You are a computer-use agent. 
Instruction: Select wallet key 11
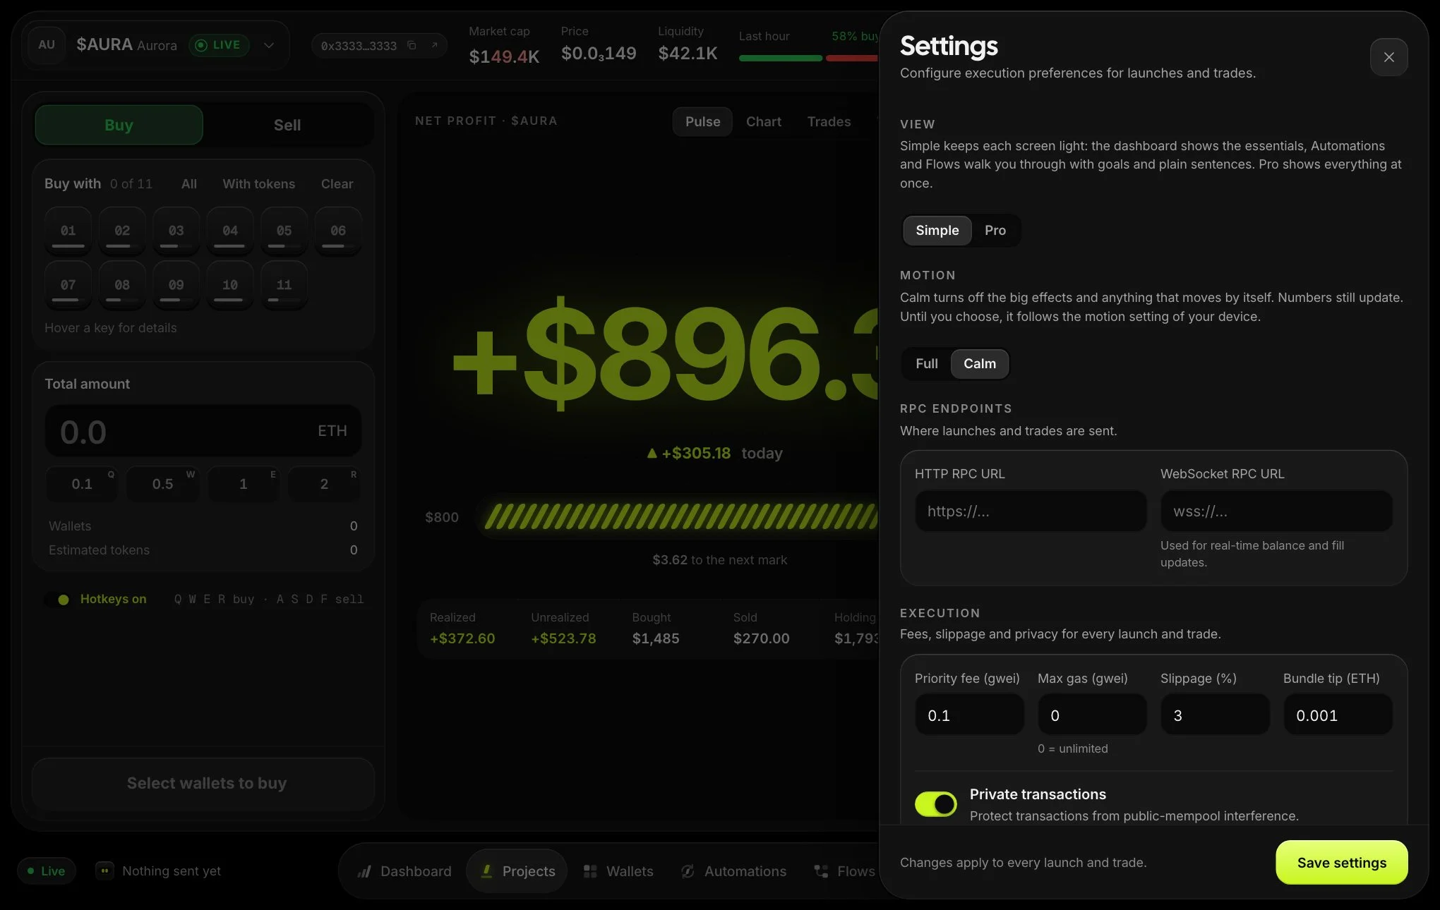[x=284, y=286]
